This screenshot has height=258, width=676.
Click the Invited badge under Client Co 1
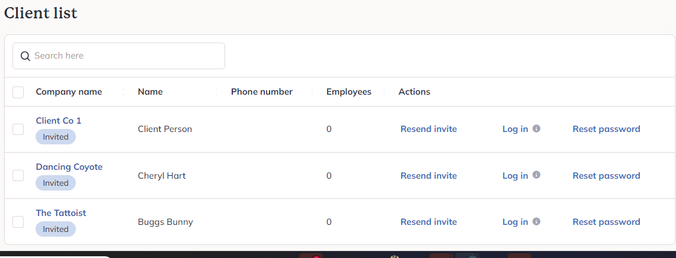pyautogui.click(x=56, y=137)
